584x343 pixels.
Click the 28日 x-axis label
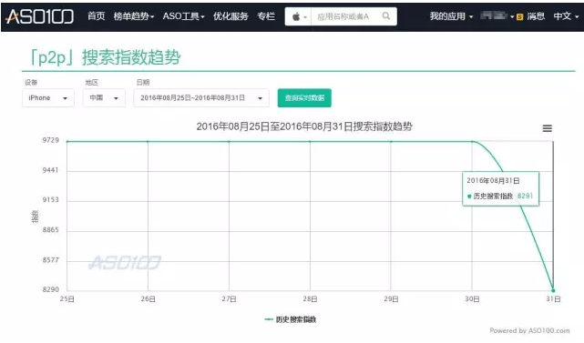pos(311,299)
